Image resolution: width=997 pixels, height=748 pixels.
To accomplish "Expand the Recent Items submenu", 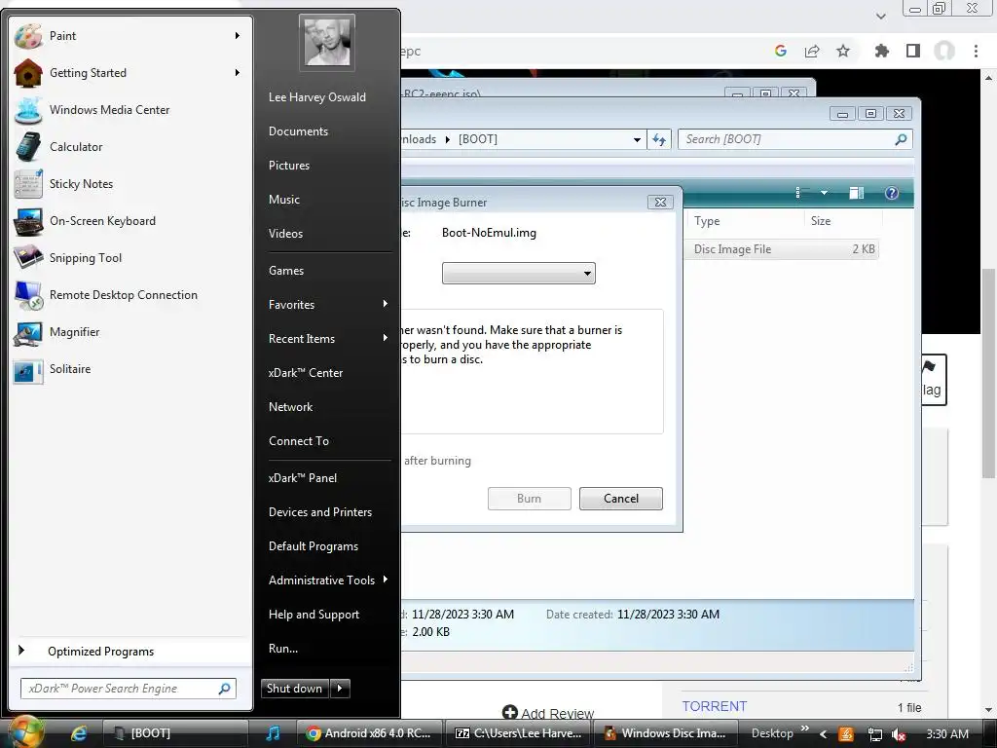I will (327, 338).
